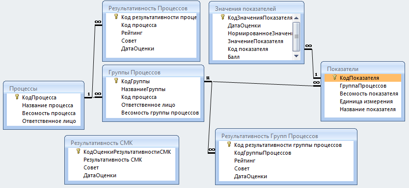Click key icon beside КодПроцесса field

coord(17,97)
